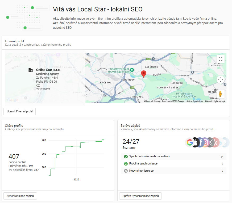
Task: Click the Facebook listing icon
Action: pyautogui.click(x=201, y=142)
